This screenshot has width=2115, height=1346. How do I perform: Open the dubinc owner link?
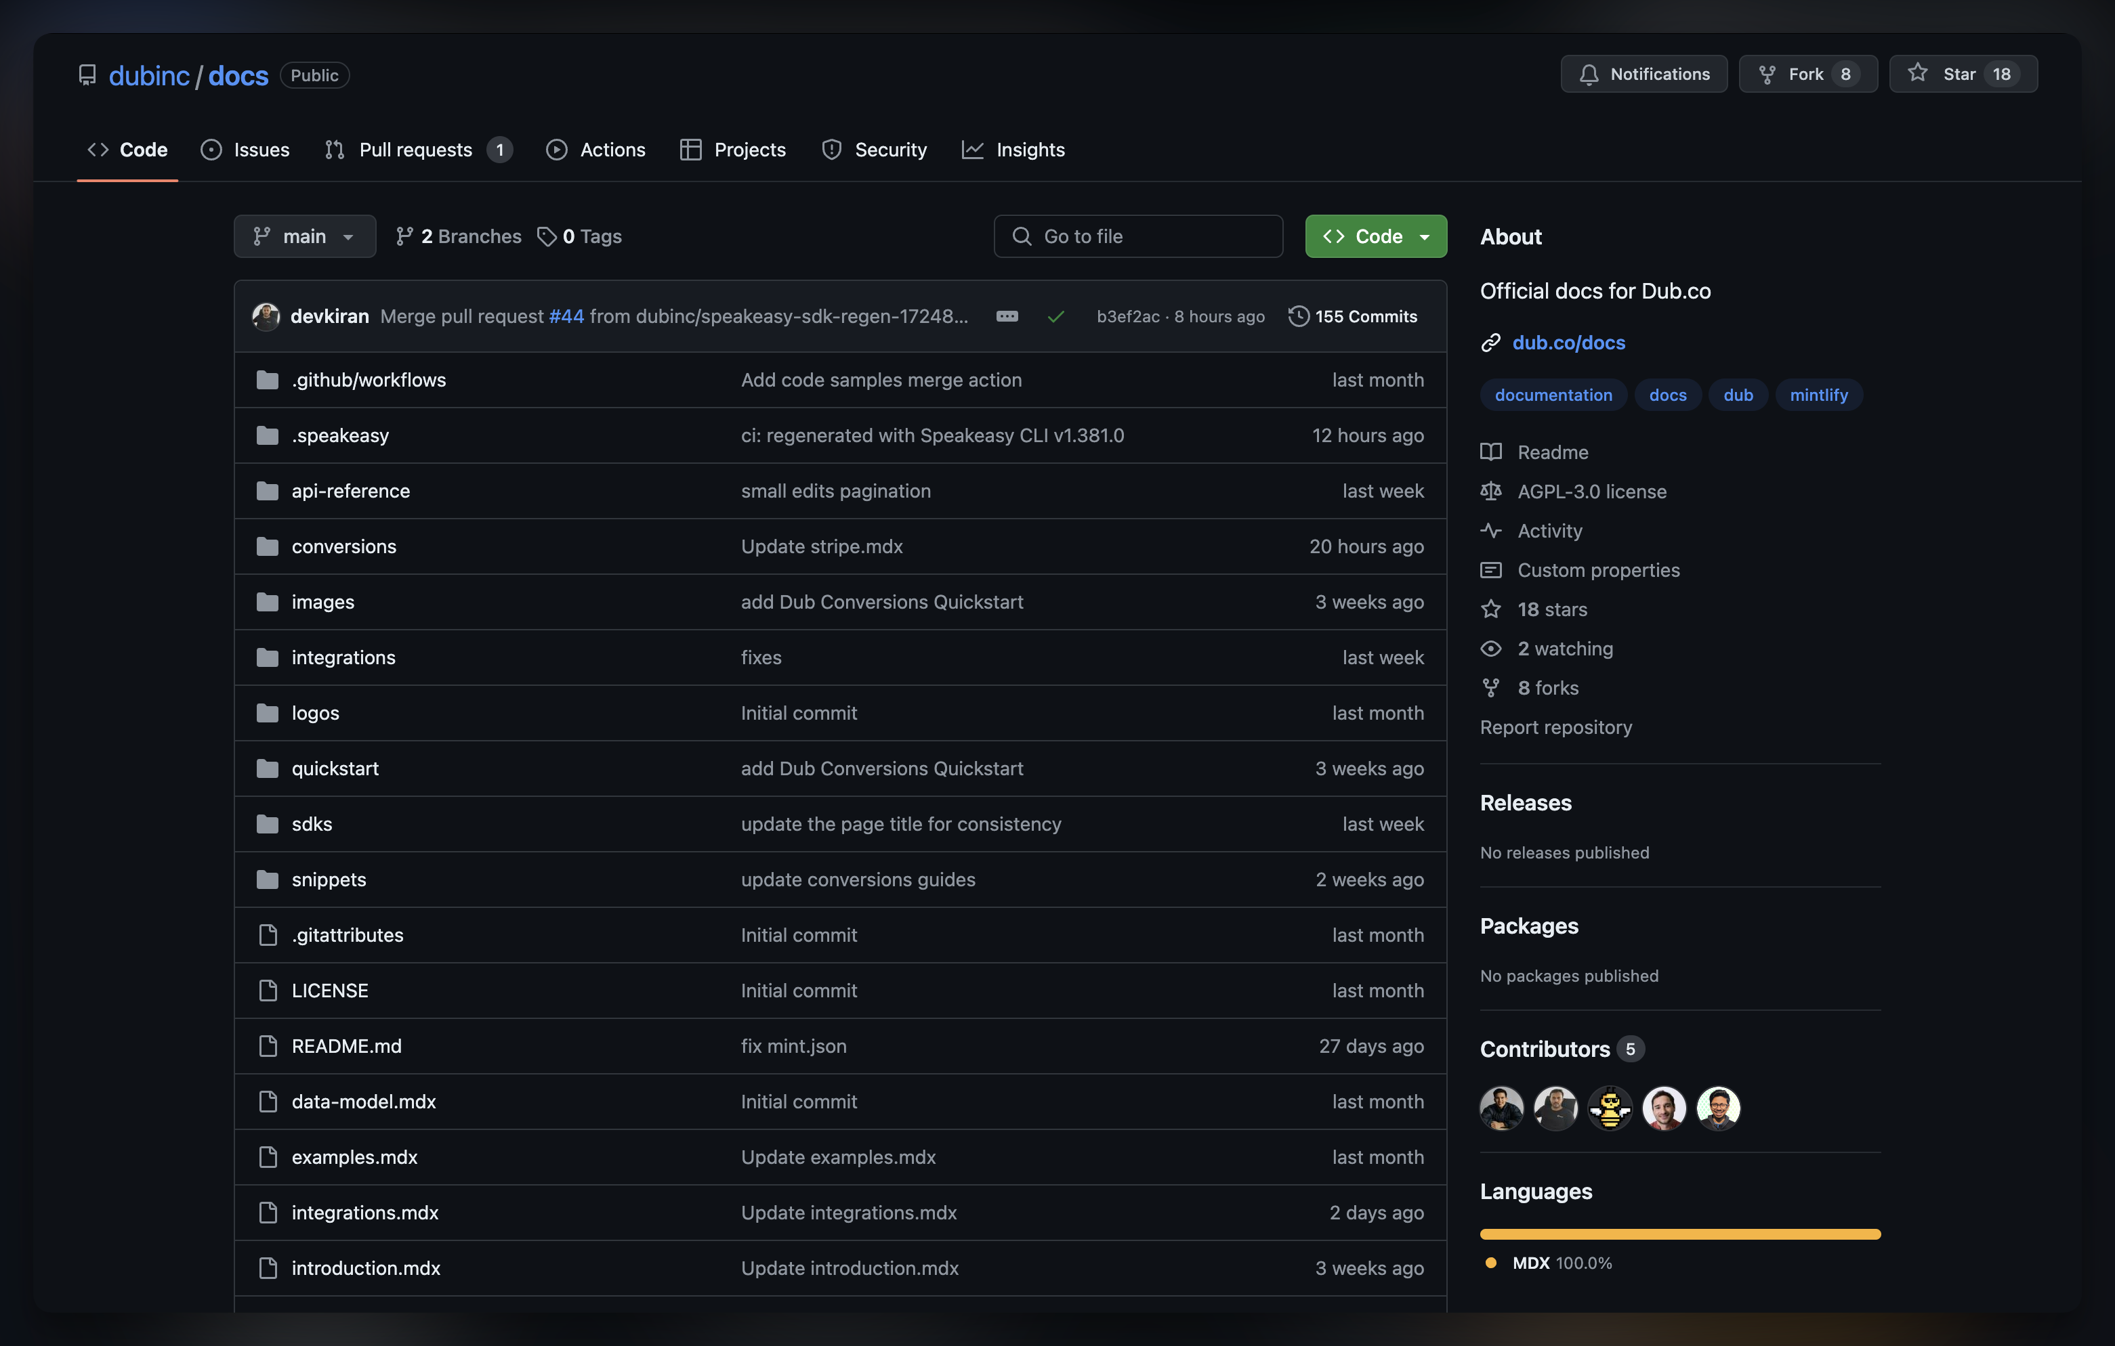coord(149,76)
